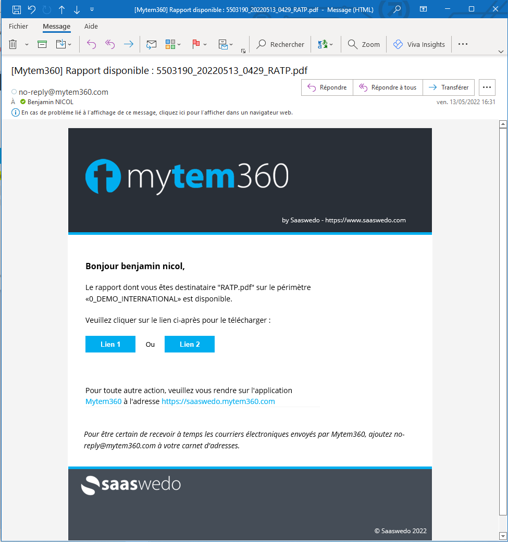Image resolution: width=508 pixels, height=542 pixels.
Task: Open https://saaswedo.mytem360.com link
Action: (218, 401)
